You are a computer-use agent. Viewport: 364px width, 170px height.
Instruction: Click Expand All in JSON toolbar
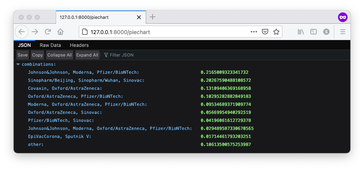point(87,55)
